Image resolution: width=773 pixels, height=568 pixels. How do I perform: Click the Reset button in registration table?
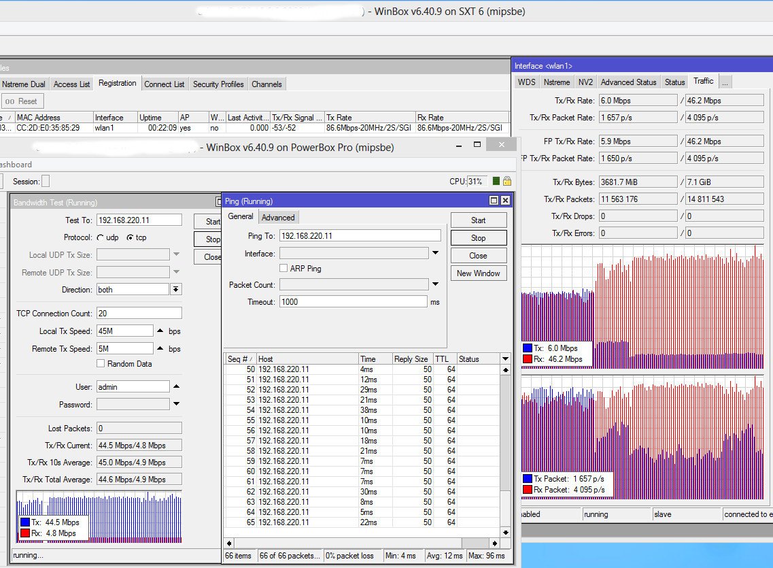[x=22, y=101]
